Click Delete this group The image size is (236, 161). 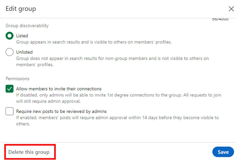[x=29, y=152]
